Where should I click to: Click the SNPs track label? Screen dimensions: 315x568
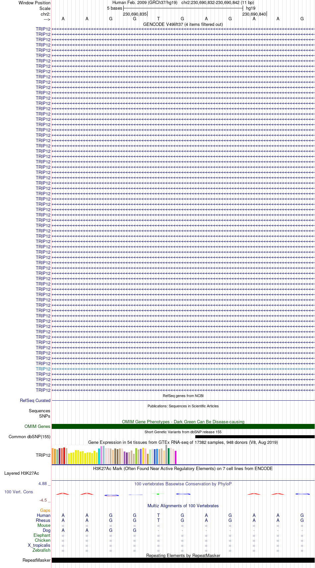(45, 416)
